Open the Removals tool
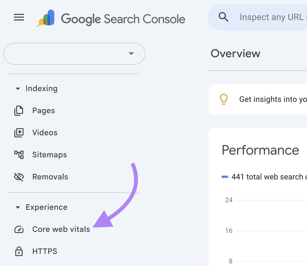307x266 pixels. click(x=50, y=177)
